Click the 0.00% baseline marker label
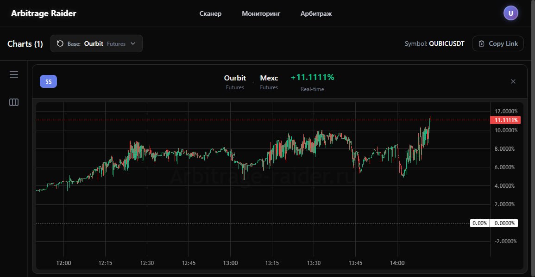This screenshot has height=277, width=535. (x=480, y=223)
